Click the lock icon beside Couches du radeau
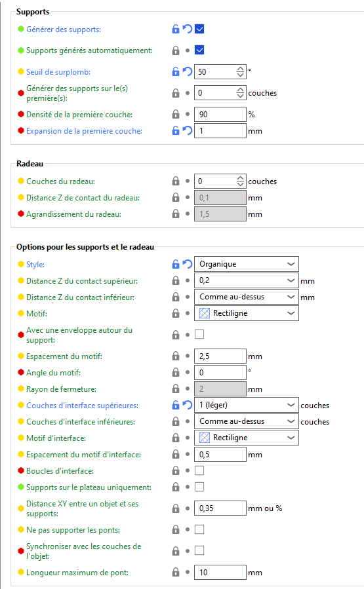The image size is (364, 589). click(x=176, y=181)
